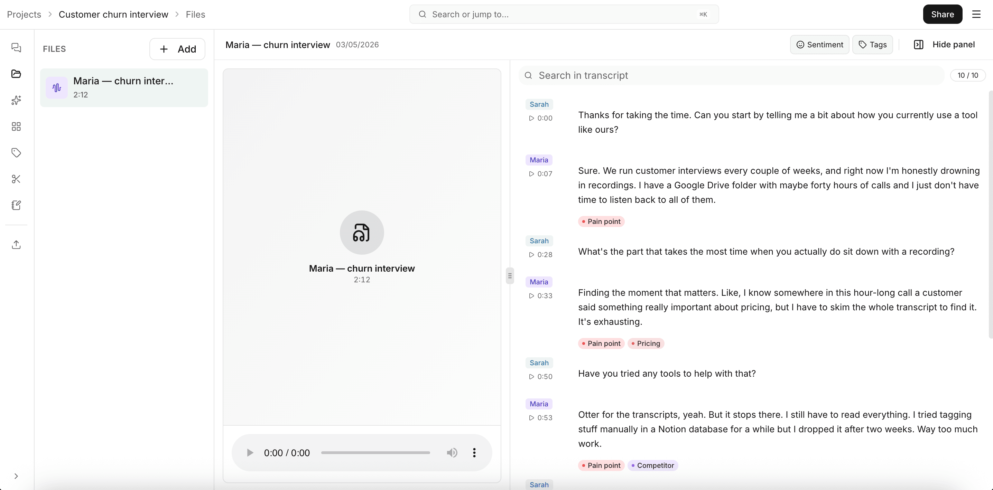Focus the Search in transcript field
993x490 pixels.
pyautogui.click(x=731, y=75)
